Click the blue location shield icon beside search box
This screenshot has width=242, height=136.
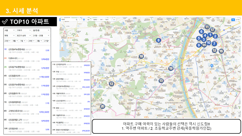click(x=84, y=20)
